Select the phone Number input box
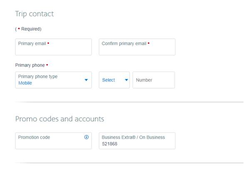 154,80
